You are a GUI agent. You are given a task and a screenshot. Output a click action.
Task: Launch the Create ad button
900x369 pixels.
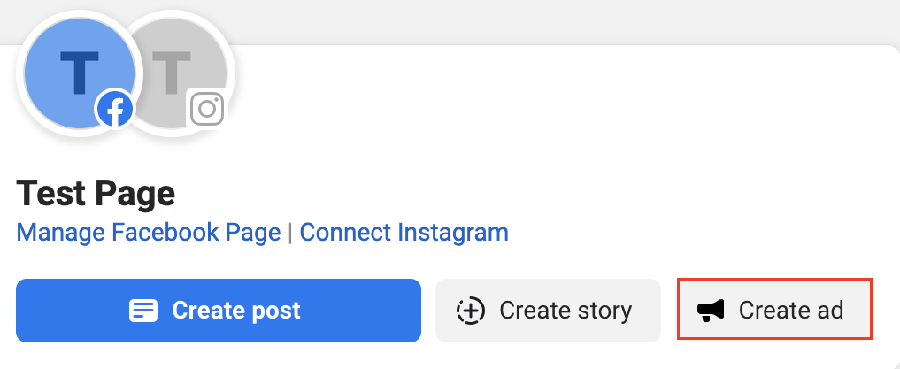tap(775, 310)
